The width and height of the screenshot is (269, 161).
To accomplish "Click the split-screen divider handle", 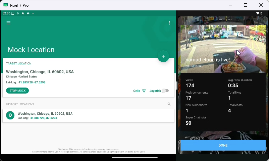I will point(177,85).
